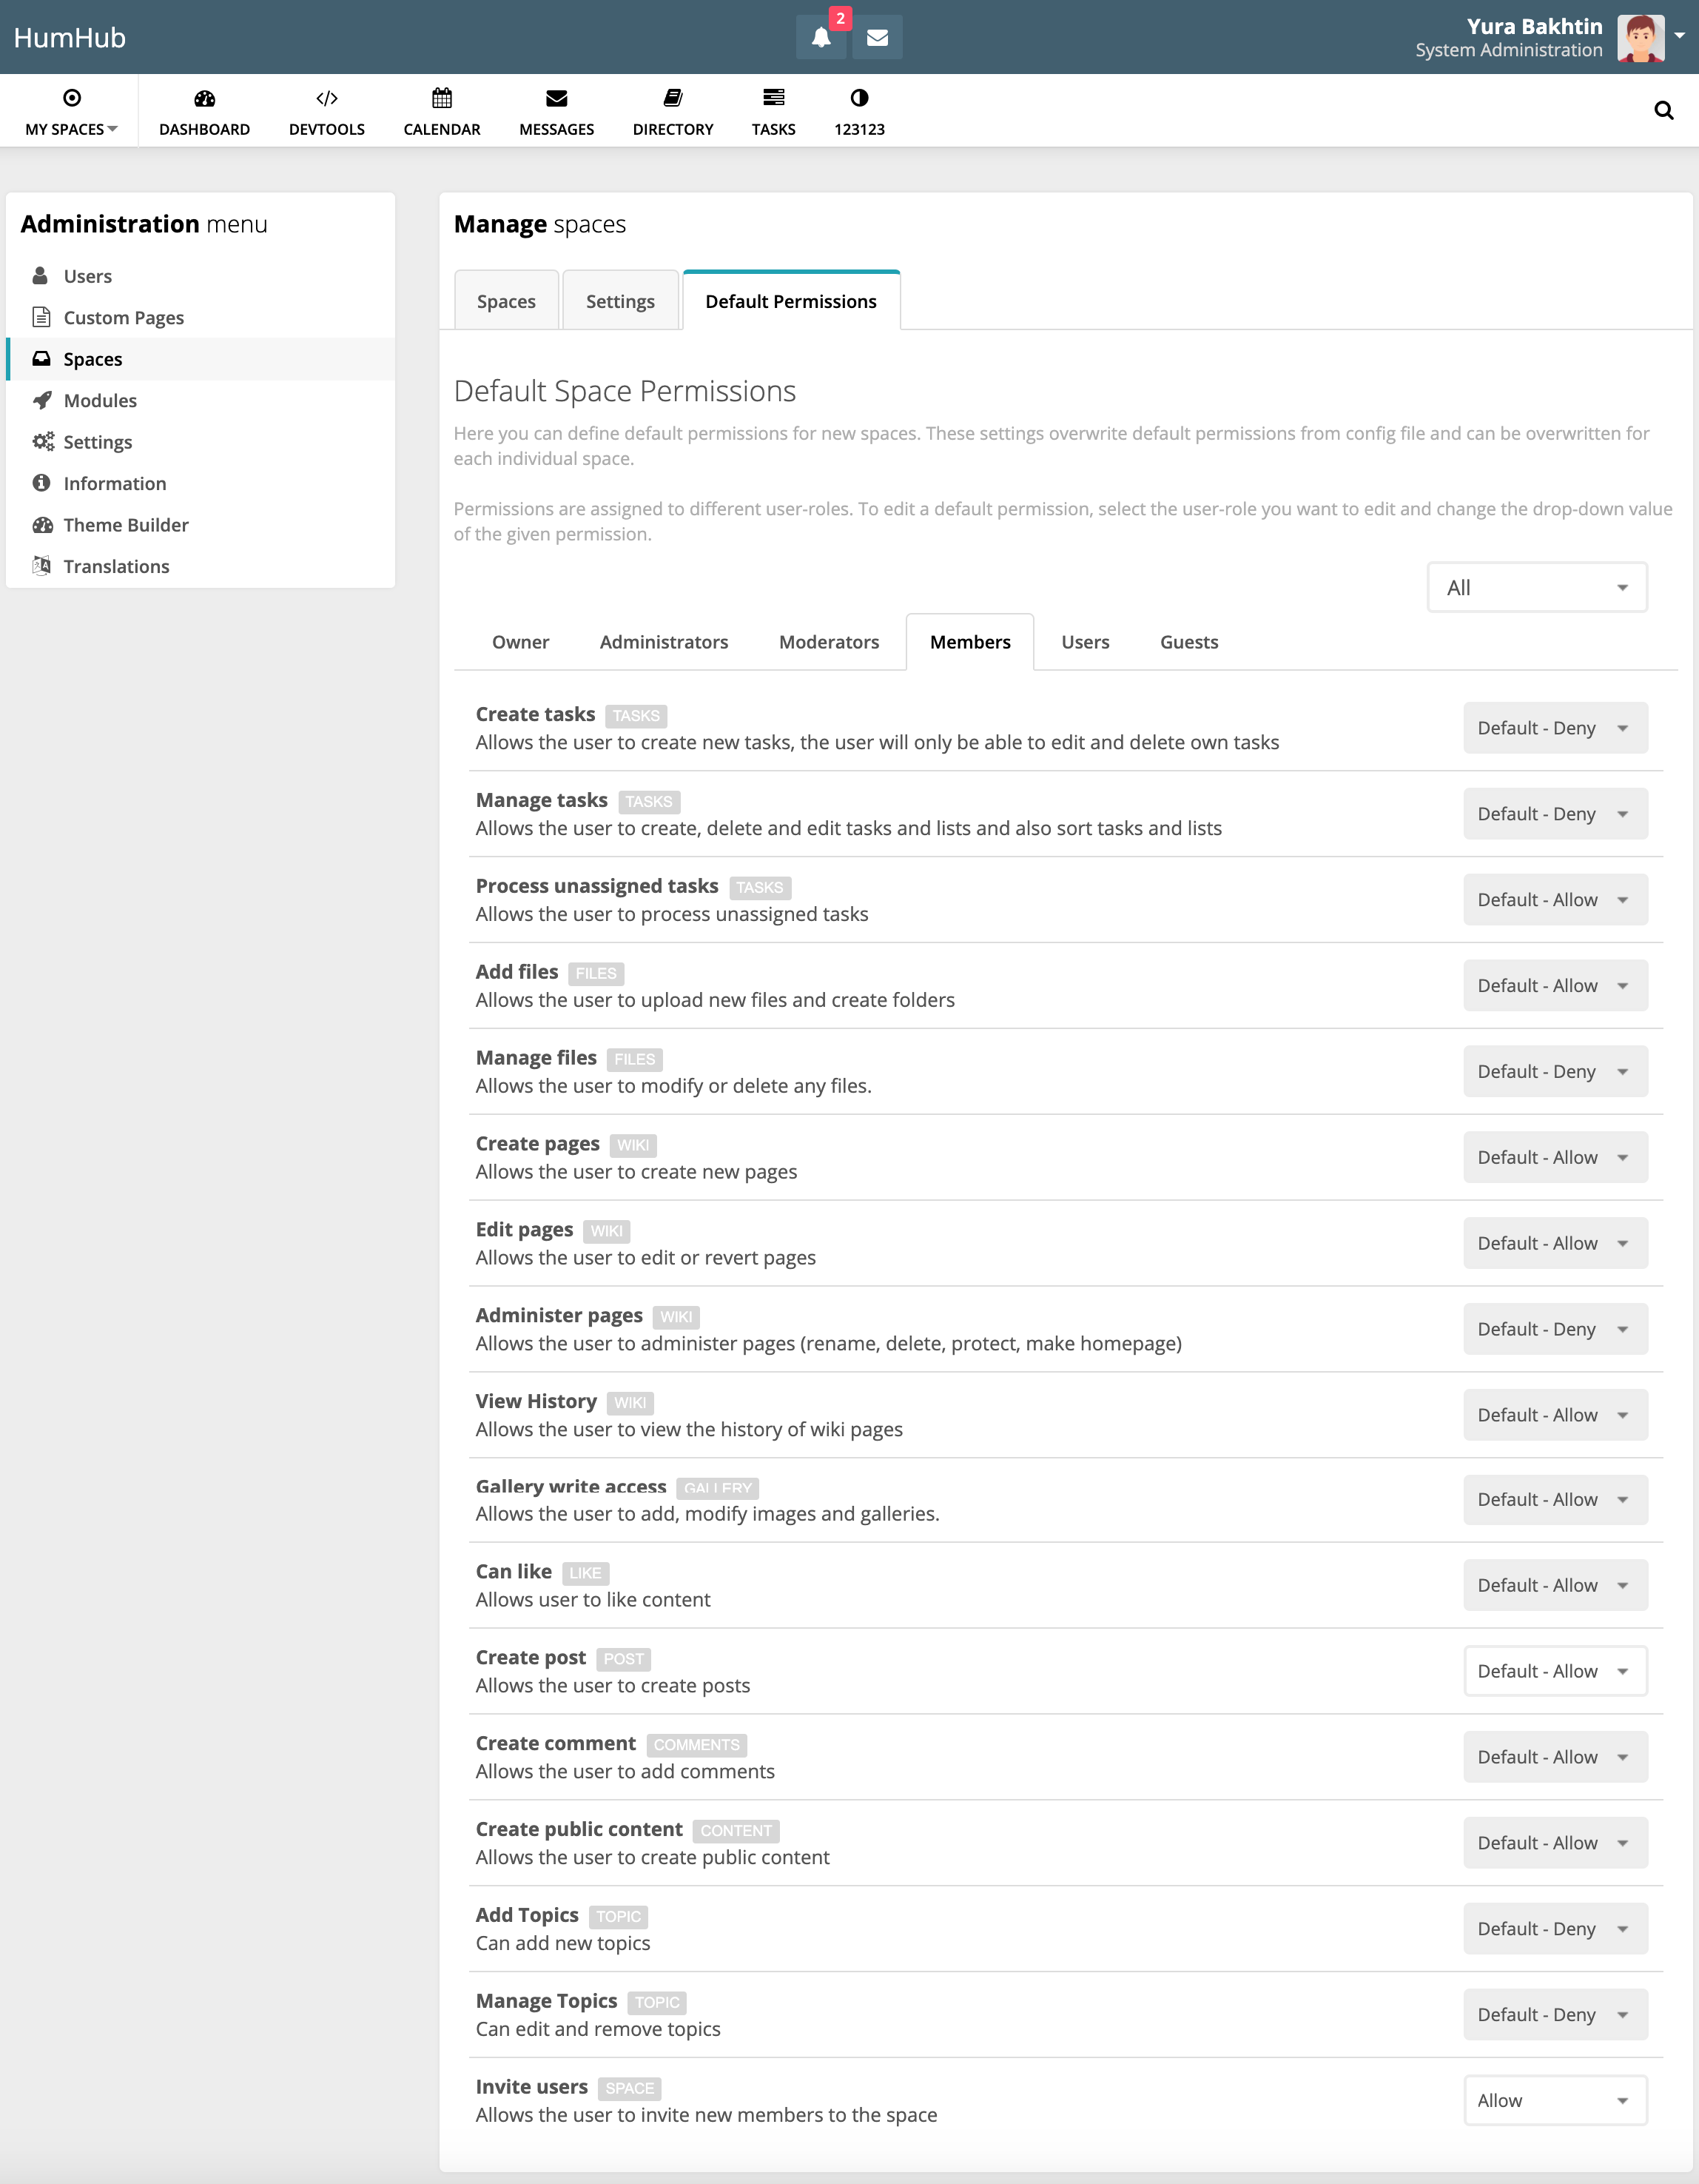
Task: Open Translations in the Administration menu
Action: pyautogui.click(x=116, y=566)
